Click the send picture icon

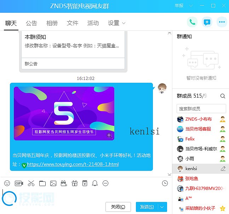click(53, 183)
